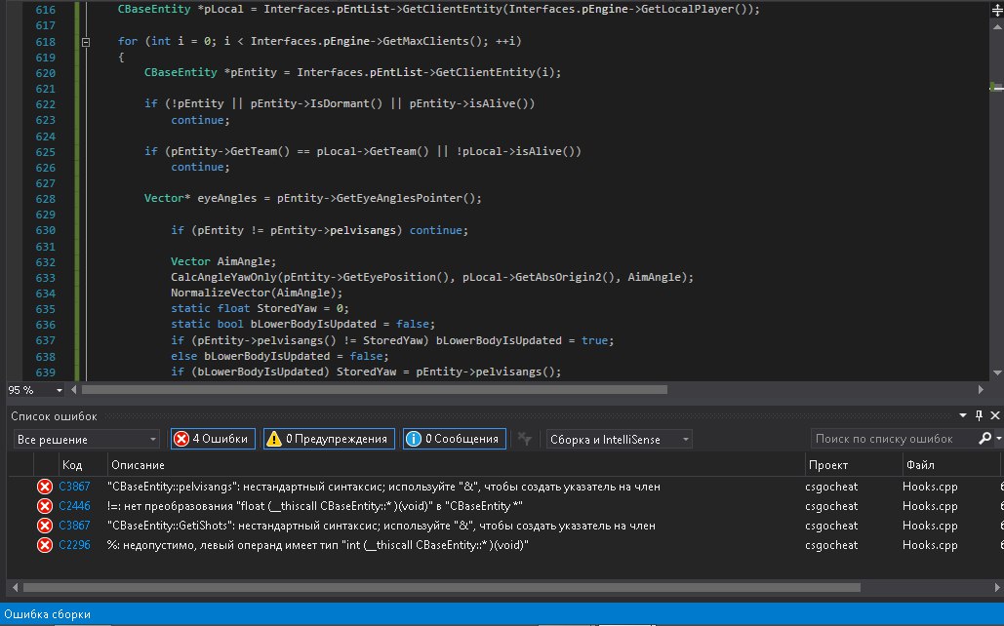Viewport: 1004px width, 626px height.
Task: Click red error icon on C2446 row
Action: pyautogui.click(x=45, y=506)
